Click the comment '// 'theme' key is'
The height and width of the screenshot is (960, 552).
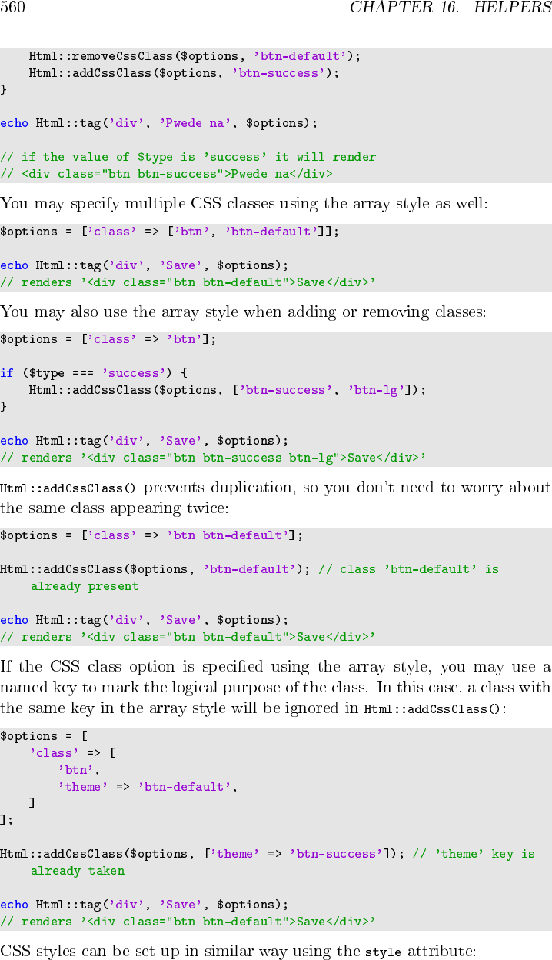point(474,854)
